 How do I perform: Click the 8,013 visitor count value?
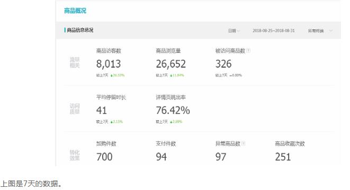coord(109,64)
